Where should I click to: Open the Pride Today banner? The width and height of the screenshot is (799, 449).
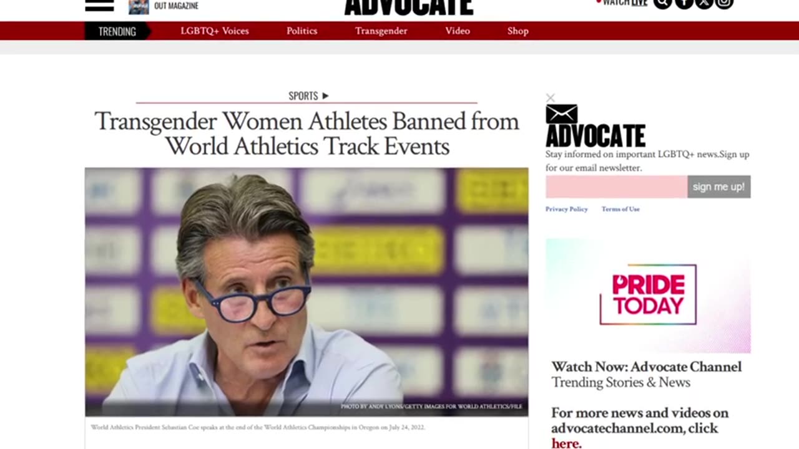pyautogui.click(x=648, y=295)
